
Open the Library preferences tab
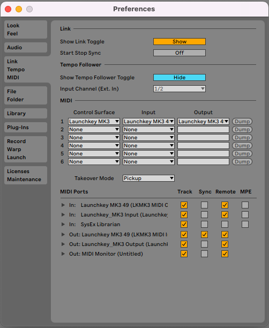coord(26,114)
